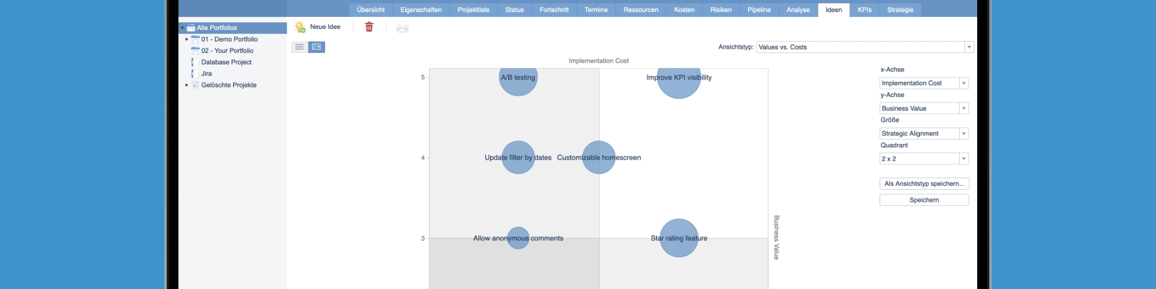Switch to list view icon
The image size is (1156, 289).
pos(299,47)
